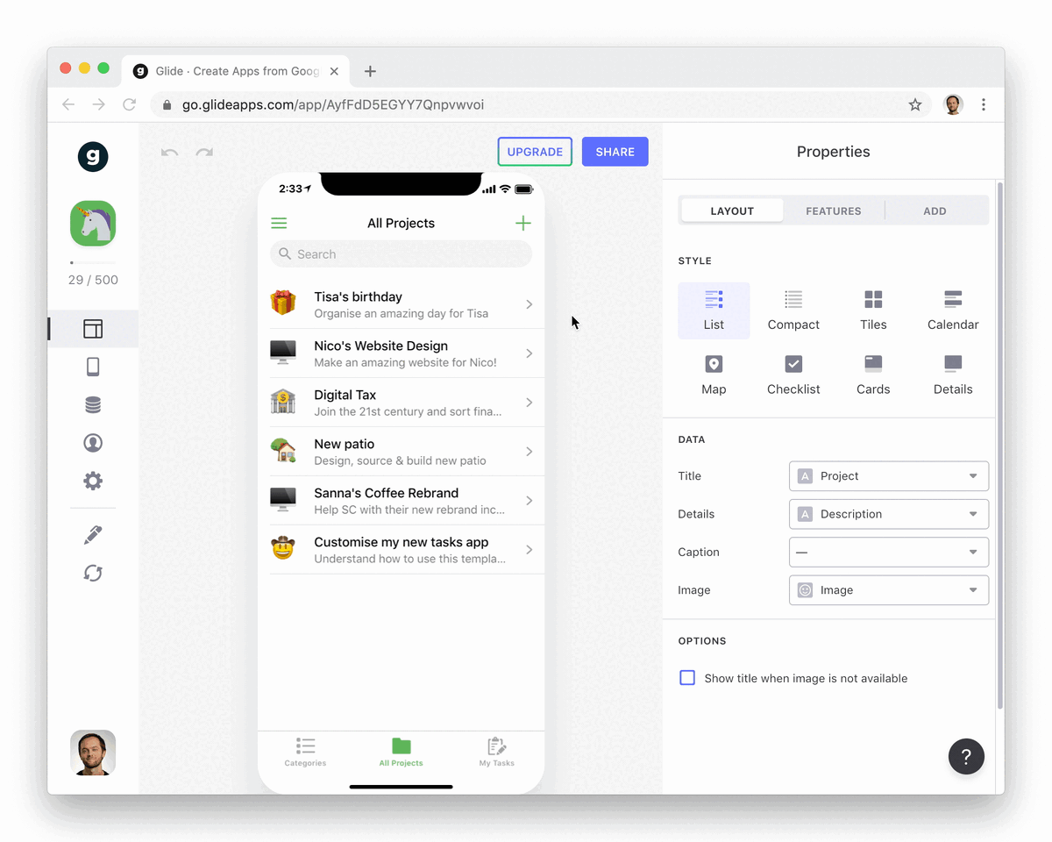
Task: Open the empty Caption dropdown
Action: (889, 553)
